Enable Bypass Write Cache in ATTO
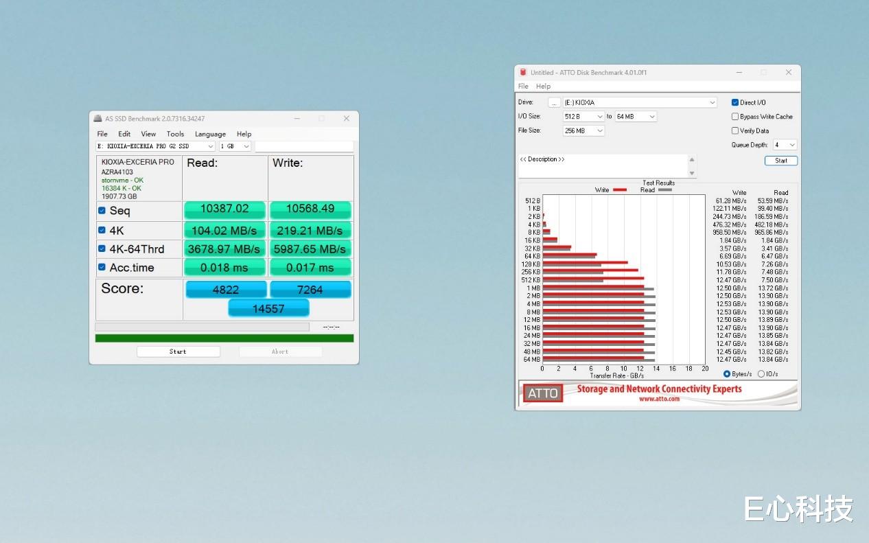 735,117
